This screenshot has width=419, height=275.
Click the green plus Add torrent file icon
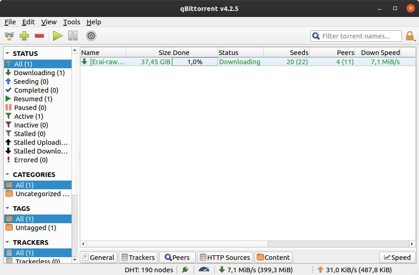pos(24,36)
